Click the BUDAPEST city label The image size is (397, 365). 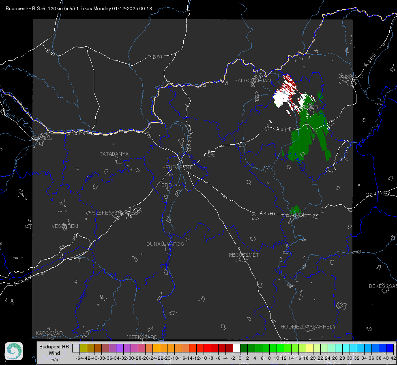tap(178, 167)
